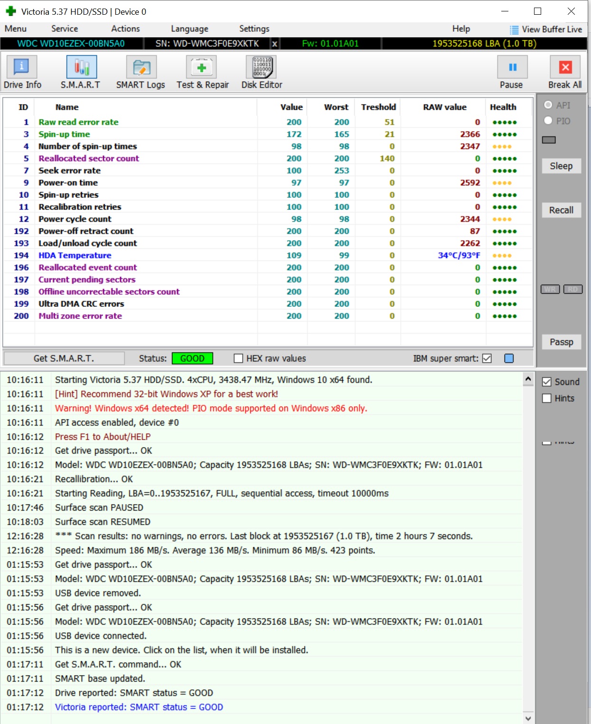Toggle IBM super smart checkbox
This screenshot has height=724, width=591.
[487, 358]
